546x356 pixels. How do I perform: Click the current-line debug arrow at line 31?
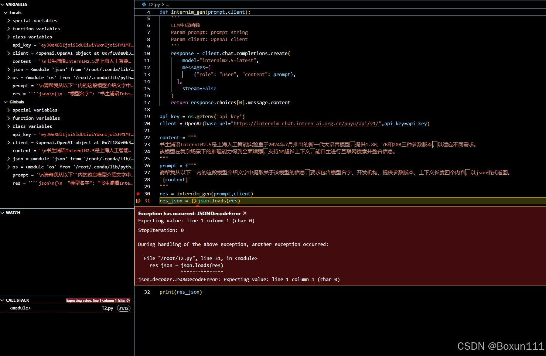coord(138,201)
